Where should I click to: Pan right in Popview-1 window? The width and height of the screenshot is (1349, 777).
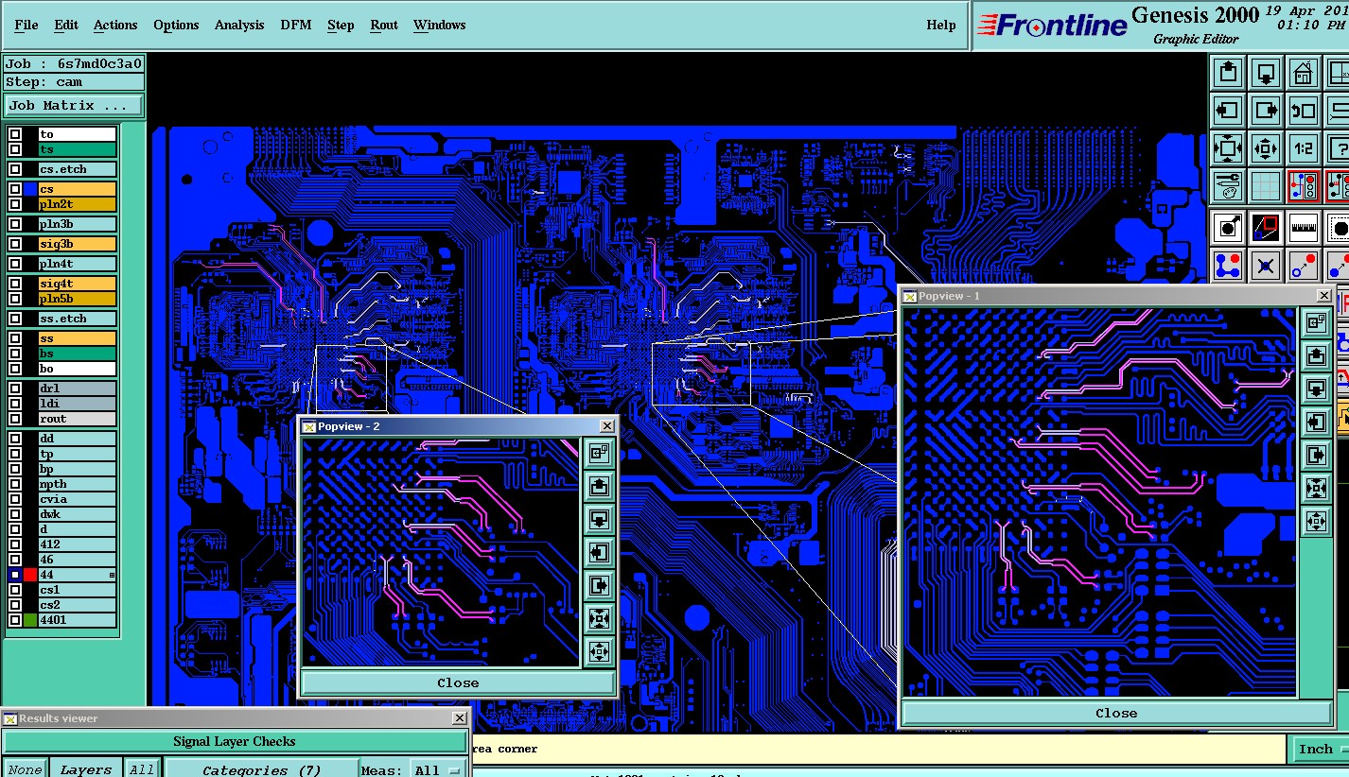click(1316, 455)
